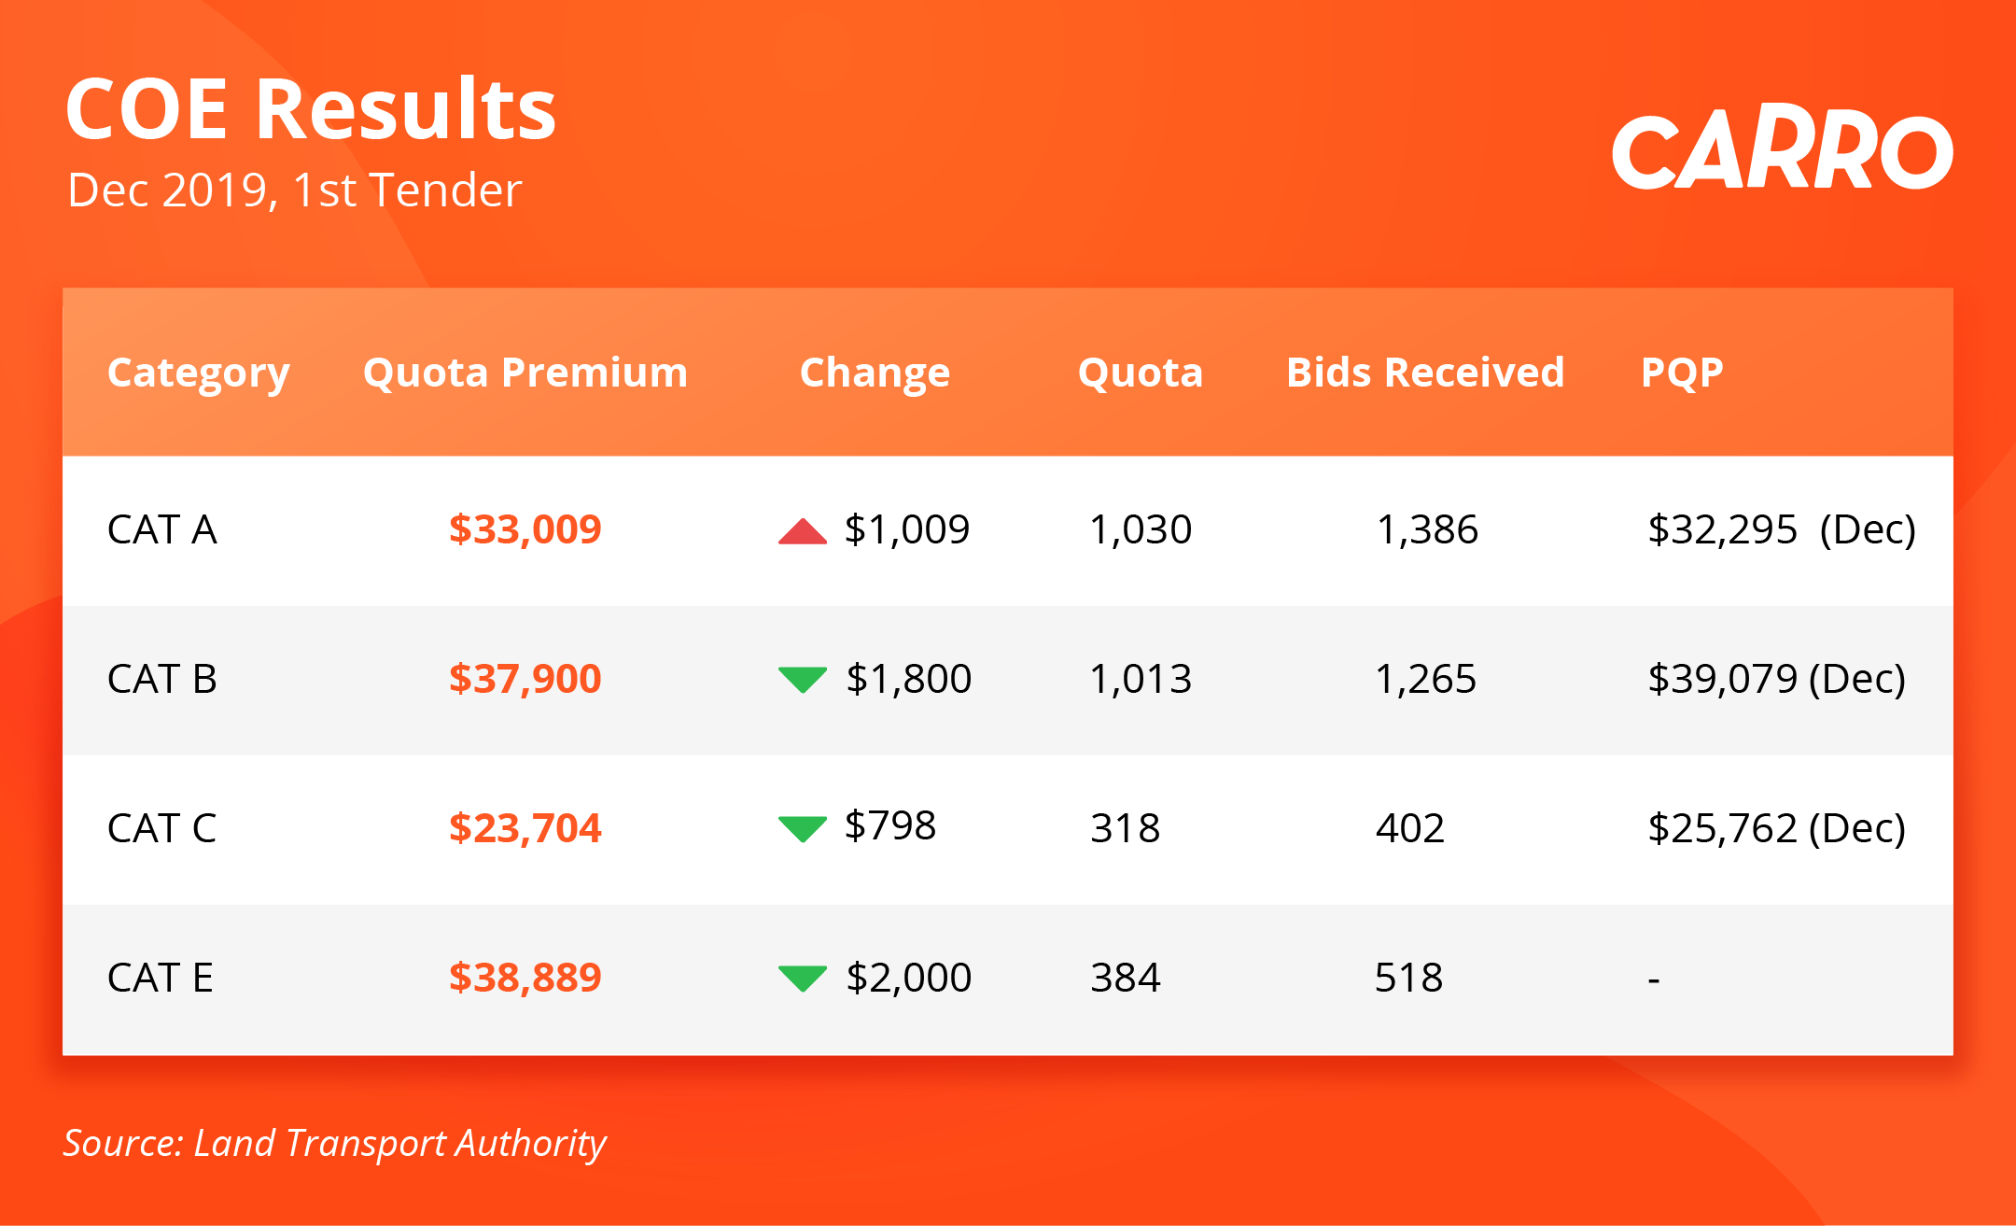Image resolution: width=2016 pixels, height=1226 pixels.
Task: Select the Category column header
Action: (x=199, y=373)
